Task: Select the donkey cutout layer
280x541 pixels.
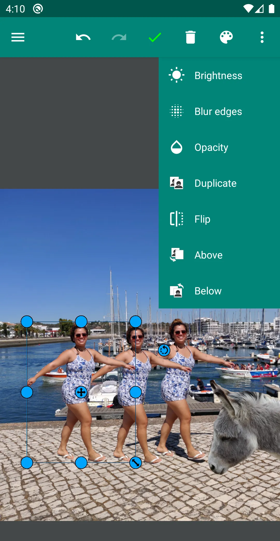Action: pyautogui.click(x=244, y=427)
